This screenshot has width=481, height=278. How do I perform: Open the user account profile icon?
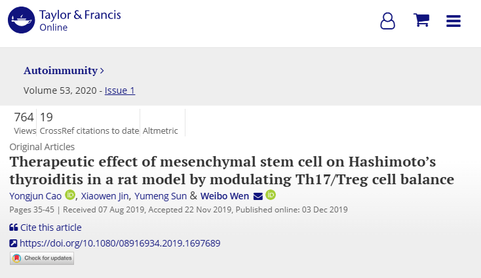(x=388, y=21)
